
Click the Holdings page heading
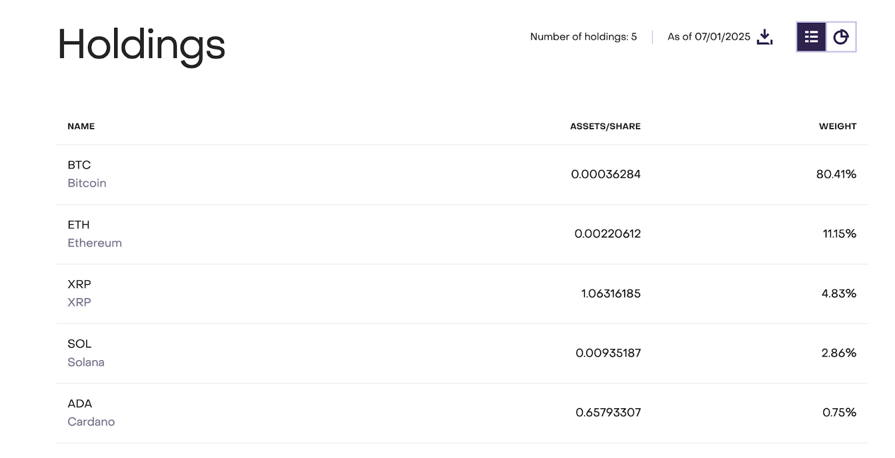pyautogui.click(x=142, y=46)
